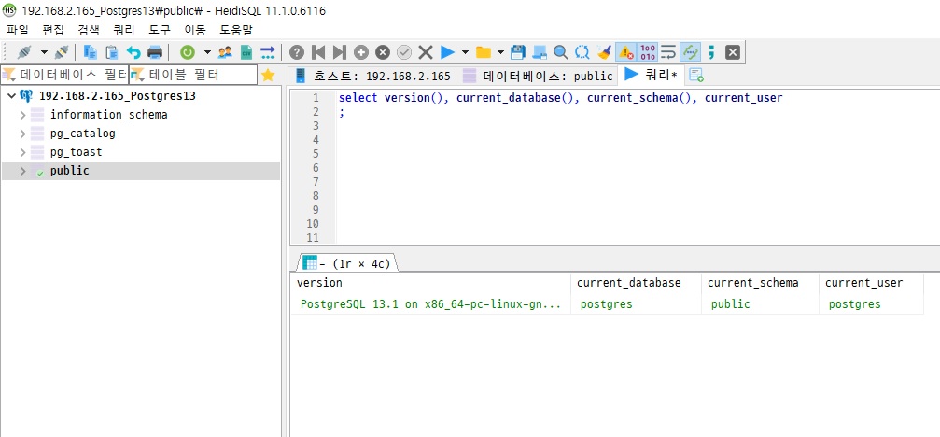Open the run query dropdown arrow
The width and height of the screenshot is (940, 437).
pos(465,52)
